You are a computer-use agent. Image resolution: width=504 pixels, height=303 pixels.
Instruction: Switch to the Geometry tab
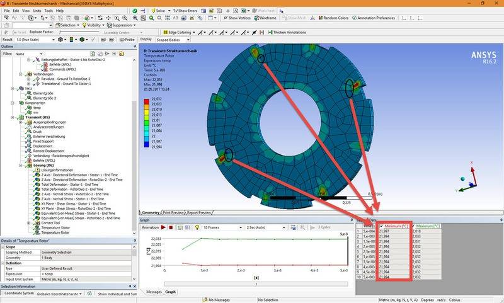point(150,212)
